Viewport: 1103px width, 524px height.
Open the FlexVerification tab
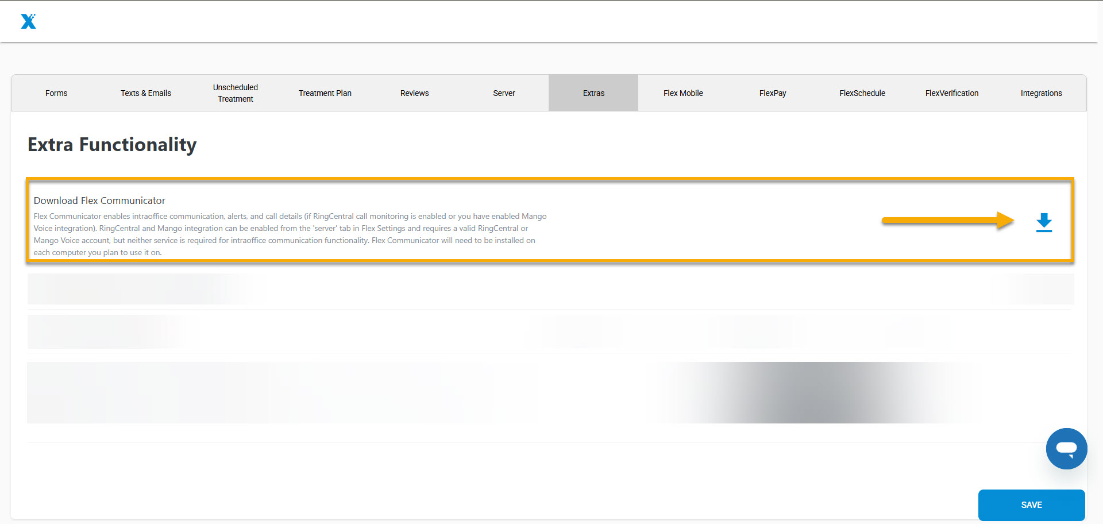tap(952, 93)
